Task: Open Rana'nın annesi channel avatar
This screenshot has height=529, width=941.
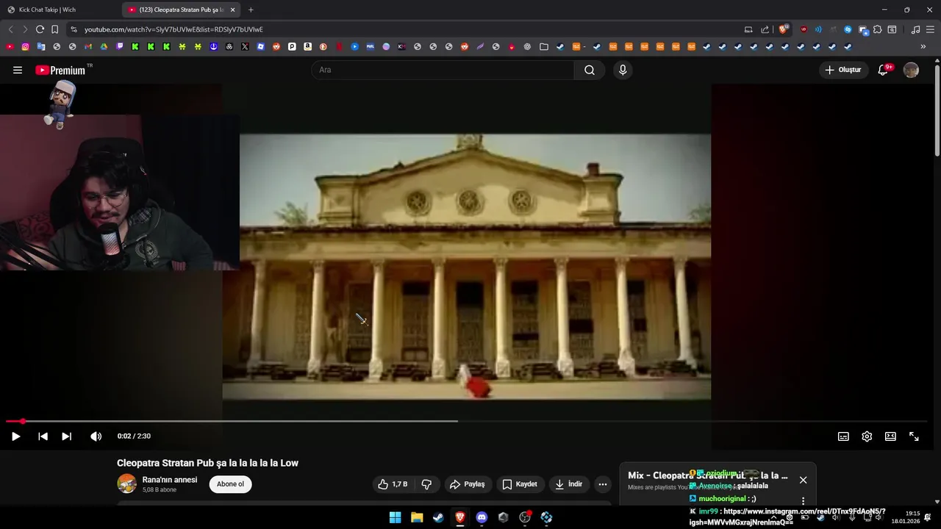Action: click(127, 483)
